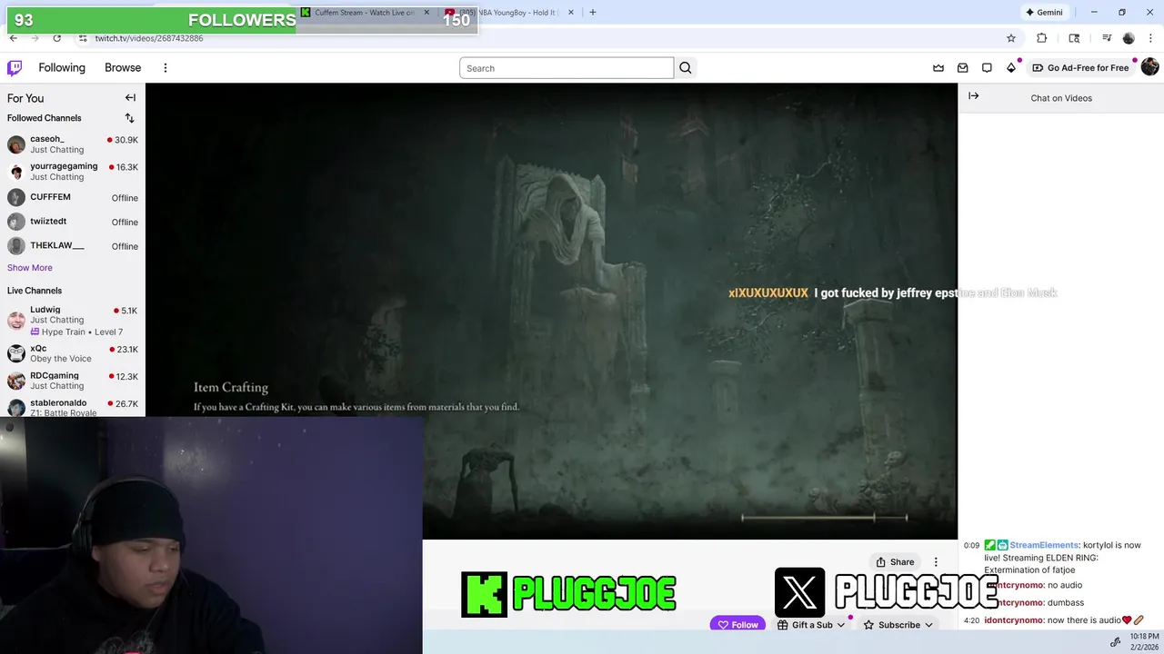This screenshot has height=654, width=1164.
Task: Open the vertical dots next to Share
Action: [x=936, y=562]
